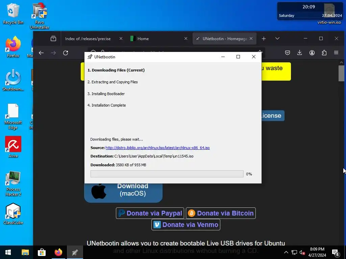Open File Explorer on the taskbar
The image size is (346, 259).
pos(25,252)
